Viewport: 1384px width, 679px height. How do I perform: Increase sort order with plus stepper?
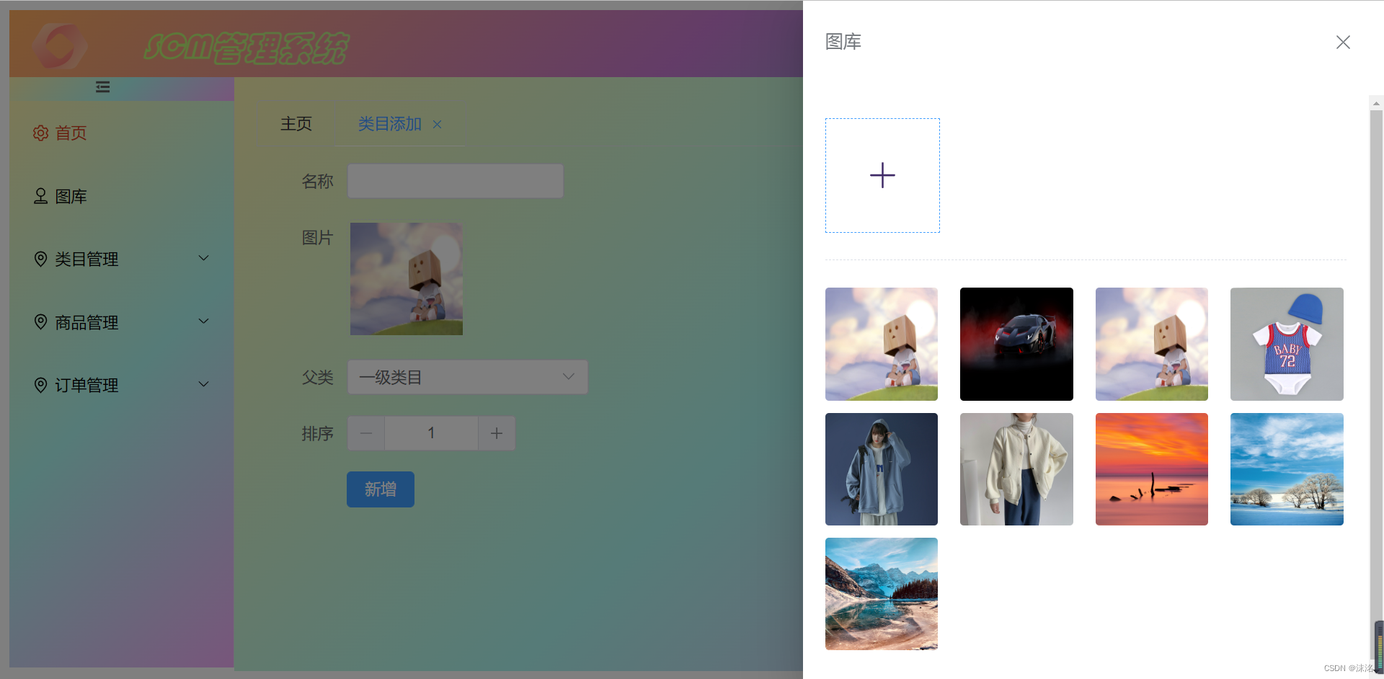497,433
